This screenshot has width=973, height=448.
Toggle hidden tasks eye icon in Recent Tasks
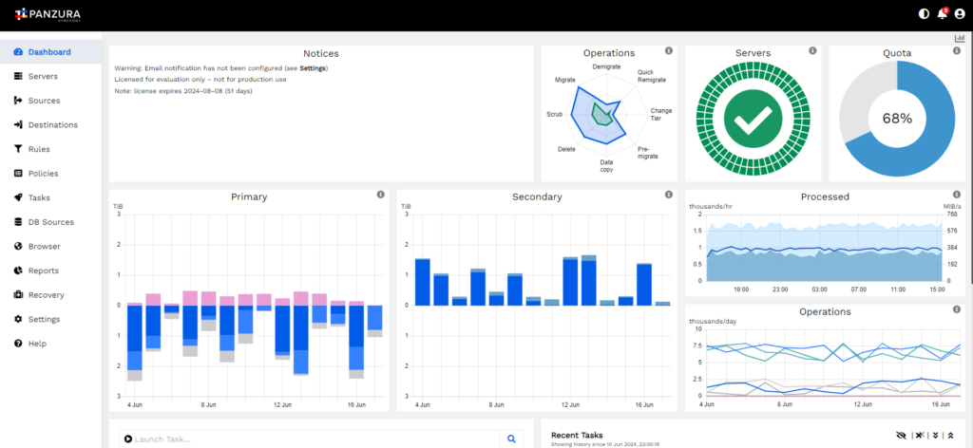coord(901,436)
